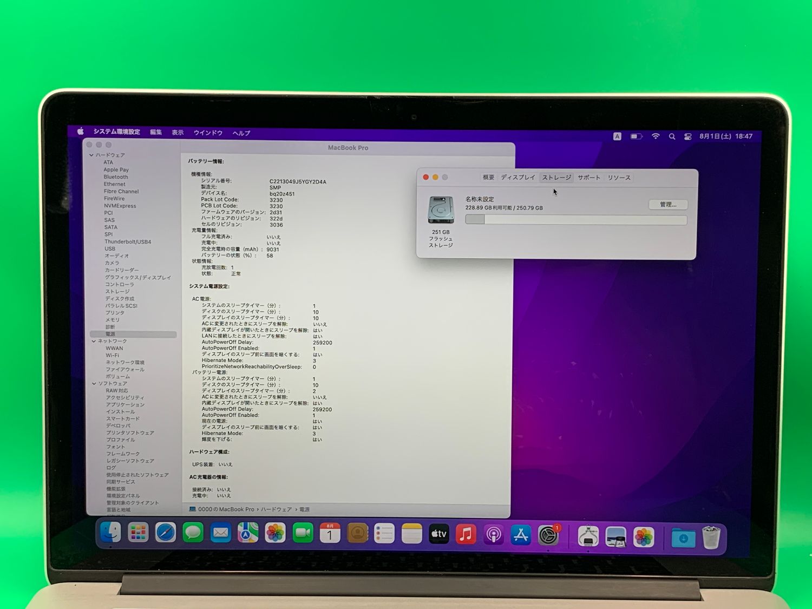Switch to the サポート tab
This screenshot has height=609, width=812.
589,178
